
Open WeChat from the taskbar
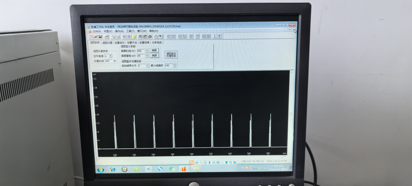click(172, 169)
